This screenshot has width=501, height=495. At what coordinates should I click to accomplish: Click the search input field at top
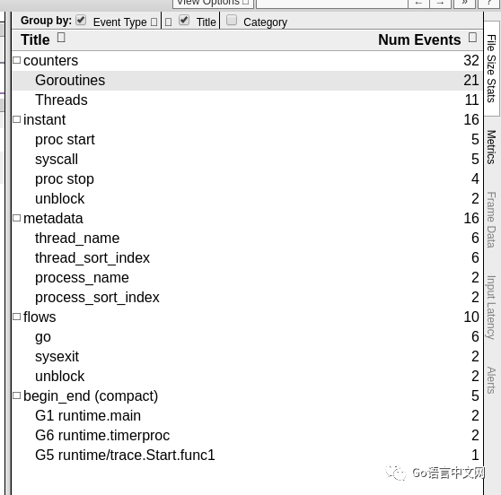pyautogui.click(x=331, y=4)
